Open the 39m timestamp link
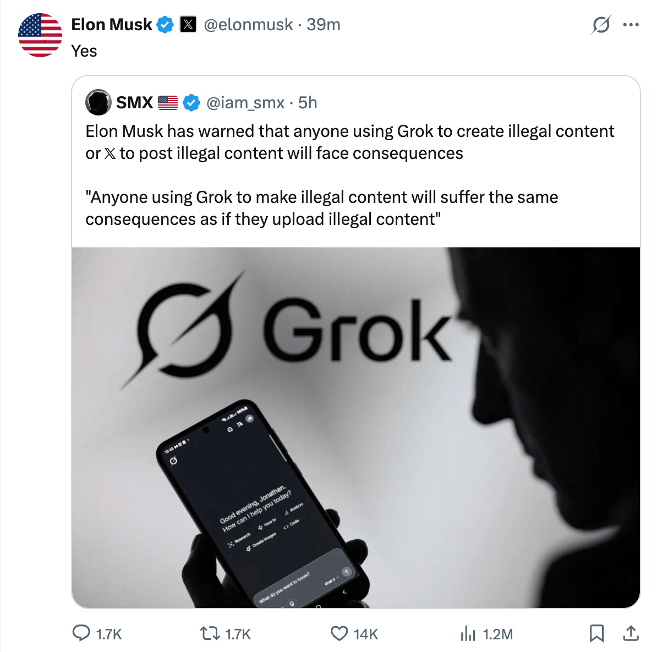657x652 pixels. click(x=324, y=25)
